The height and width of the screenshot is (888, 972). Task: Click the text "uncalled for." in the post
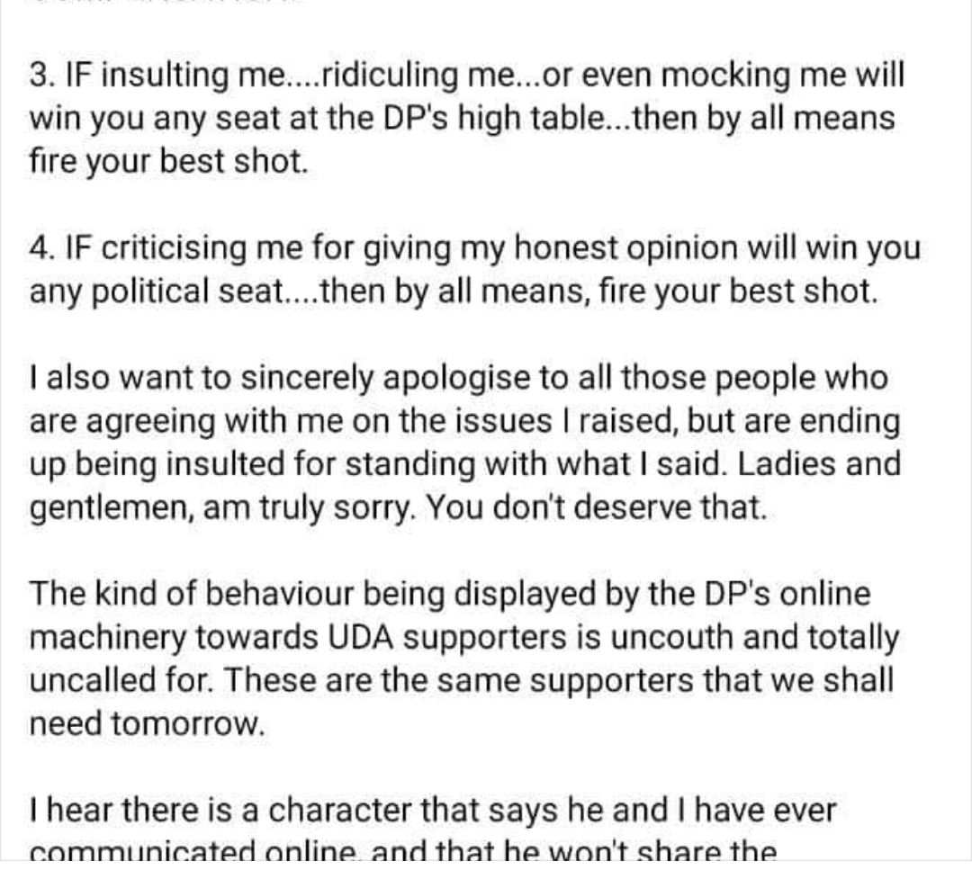pyautogui.click(x=121, y=680)
